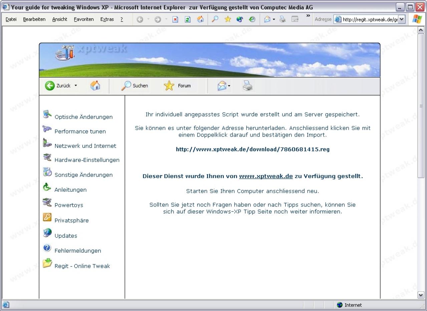Screen dimensions: 427x311
Task: Expand the Zurück dropdown arrow
Action: [76, 86]
